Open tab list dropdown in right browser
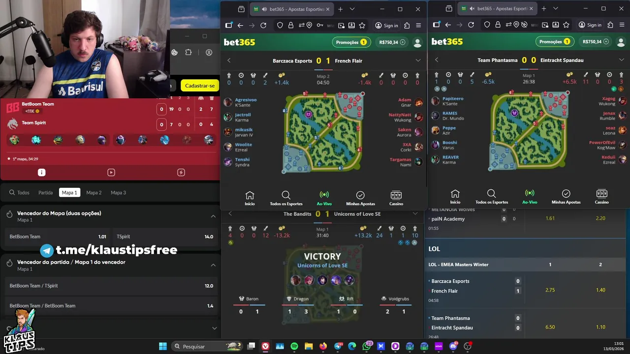630x354 pixels. (x=556, y=8)
